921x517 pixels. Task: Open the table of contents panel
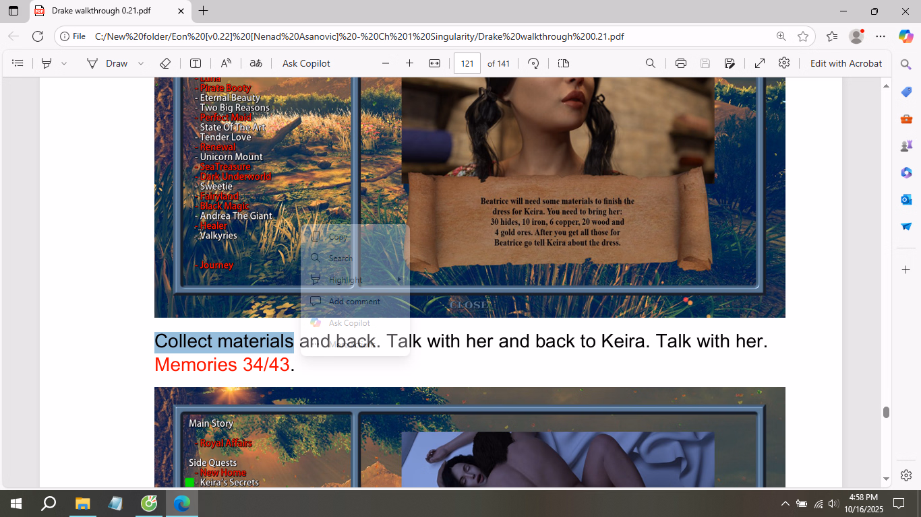[x=18, y=63]
